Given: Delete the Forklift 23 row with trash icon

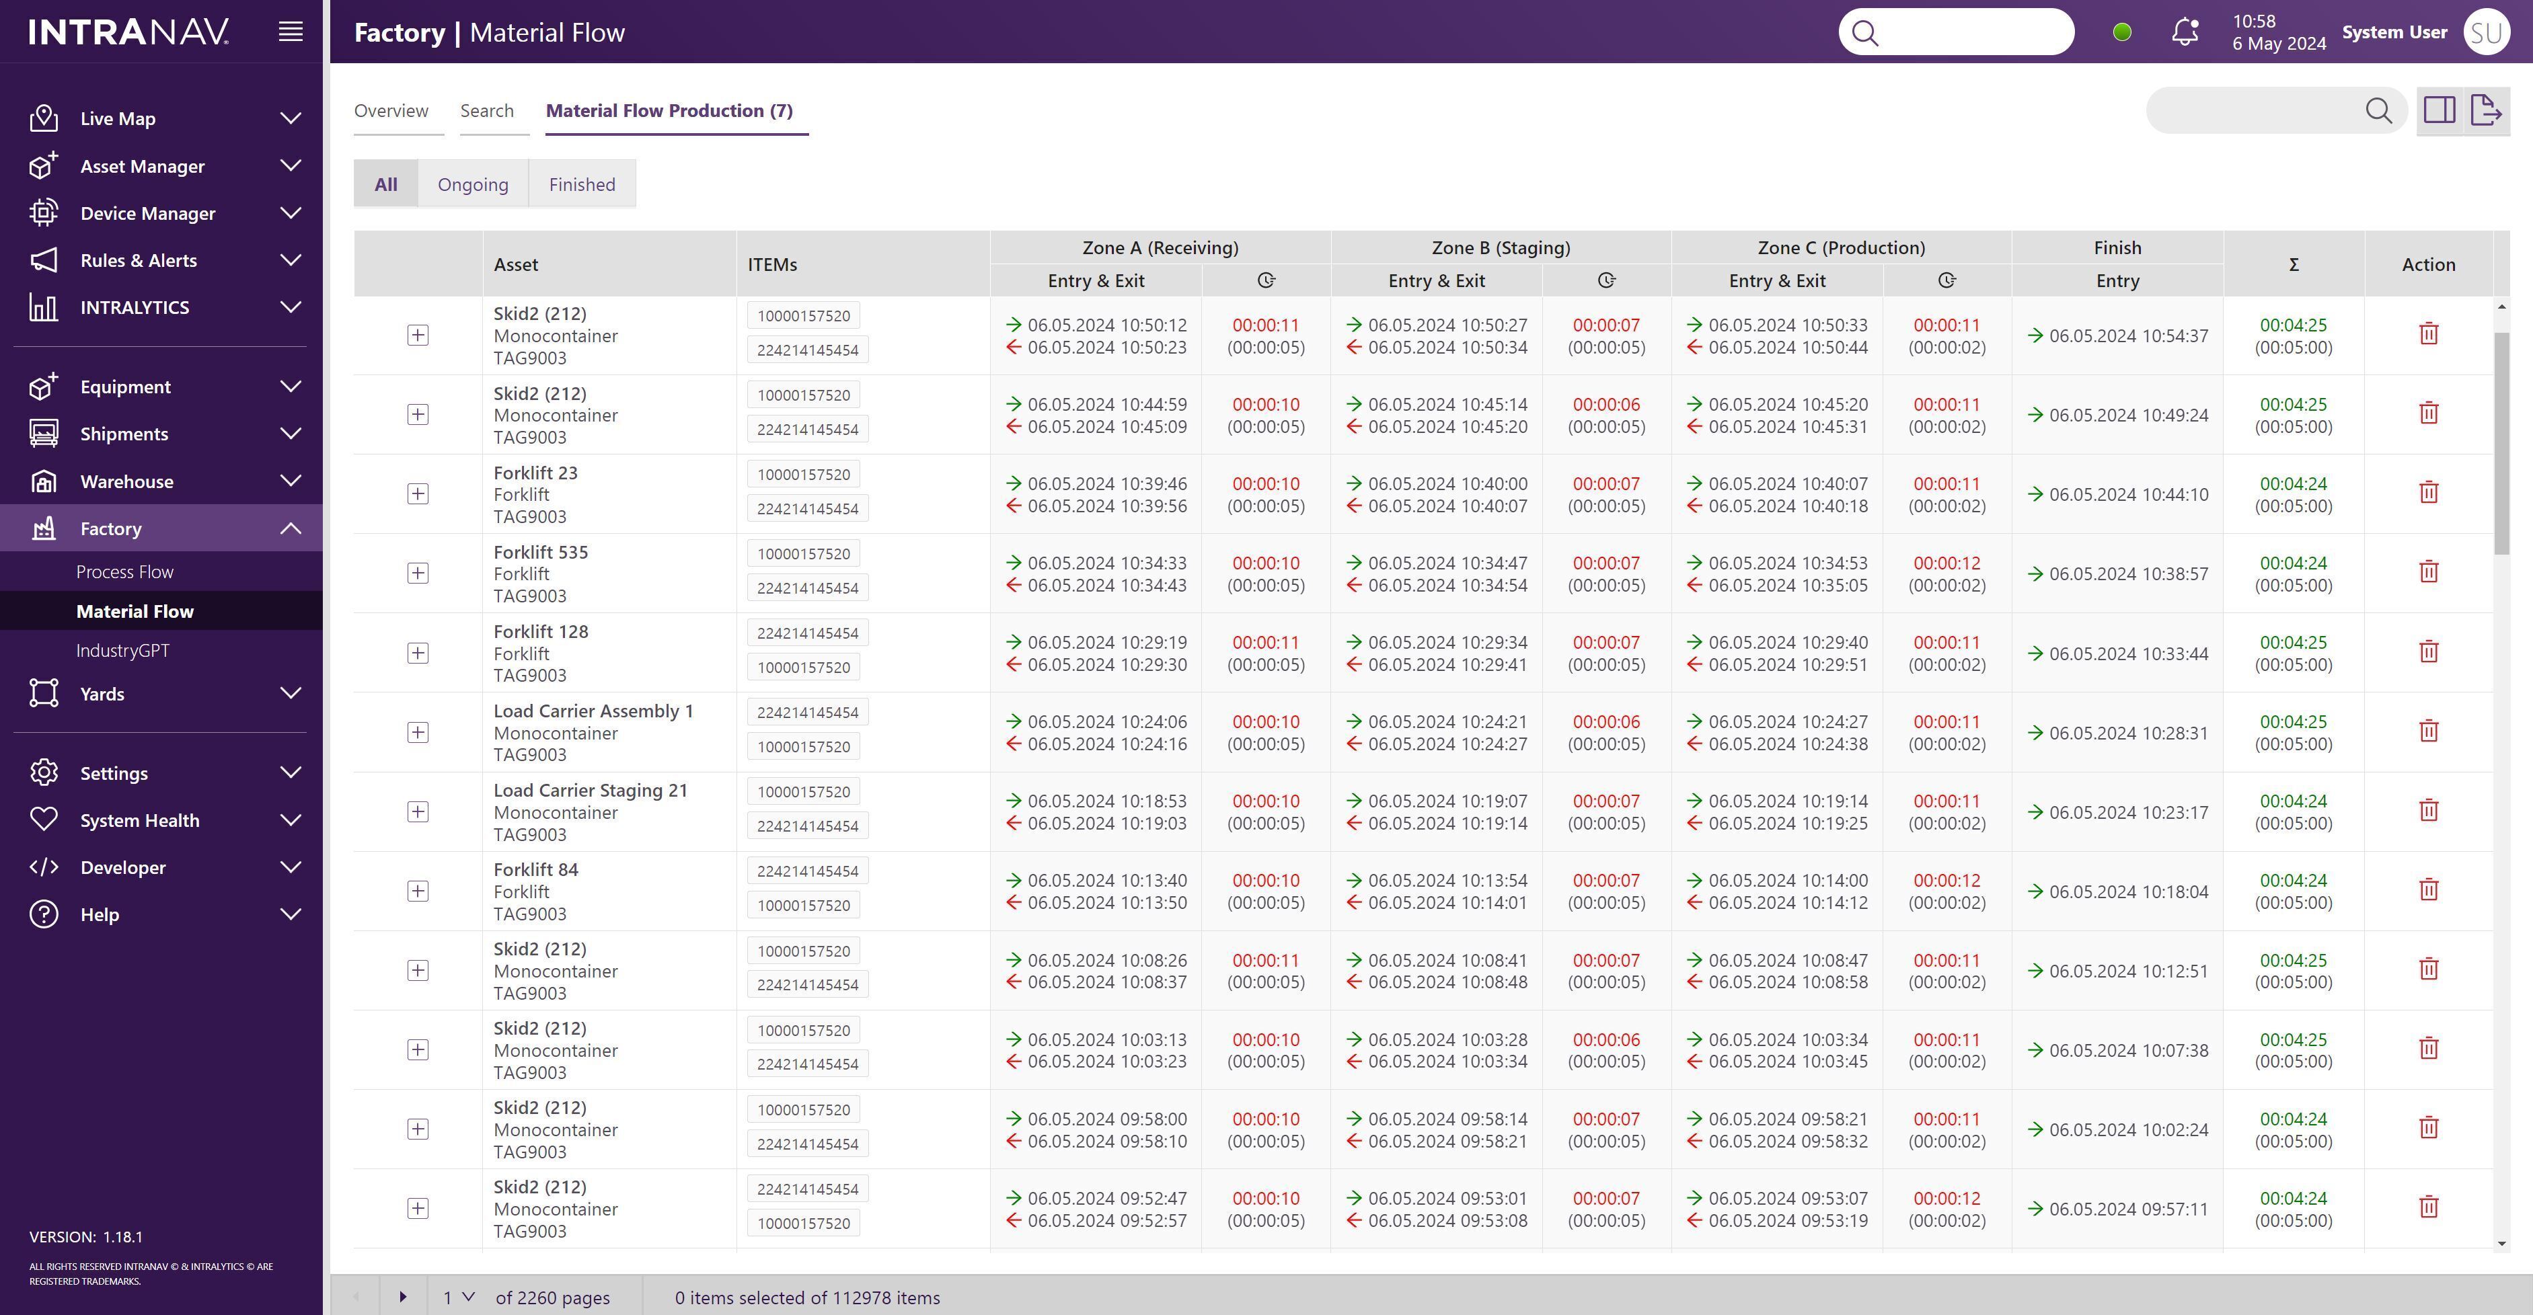Looking at the screenshot, I should click(2428, 492).
